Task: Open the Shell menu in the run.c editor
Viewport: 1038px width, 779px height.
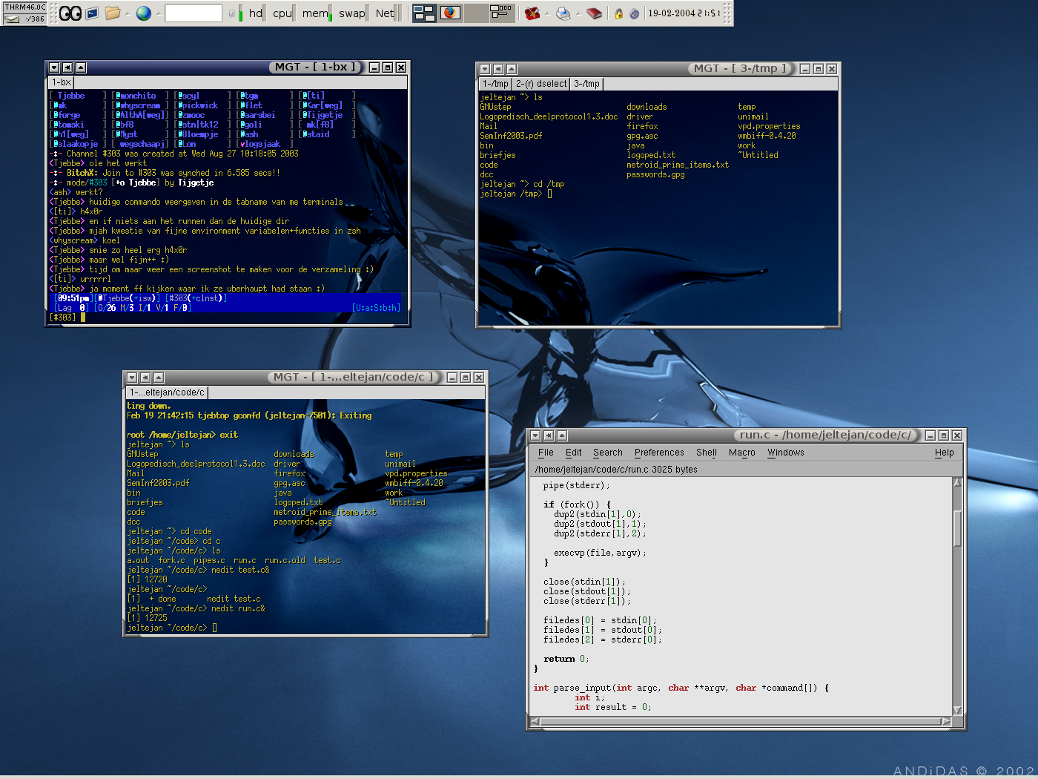Action: [707, 453]
